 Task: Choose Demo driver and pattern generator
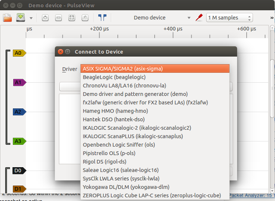(x=155, y=94)
